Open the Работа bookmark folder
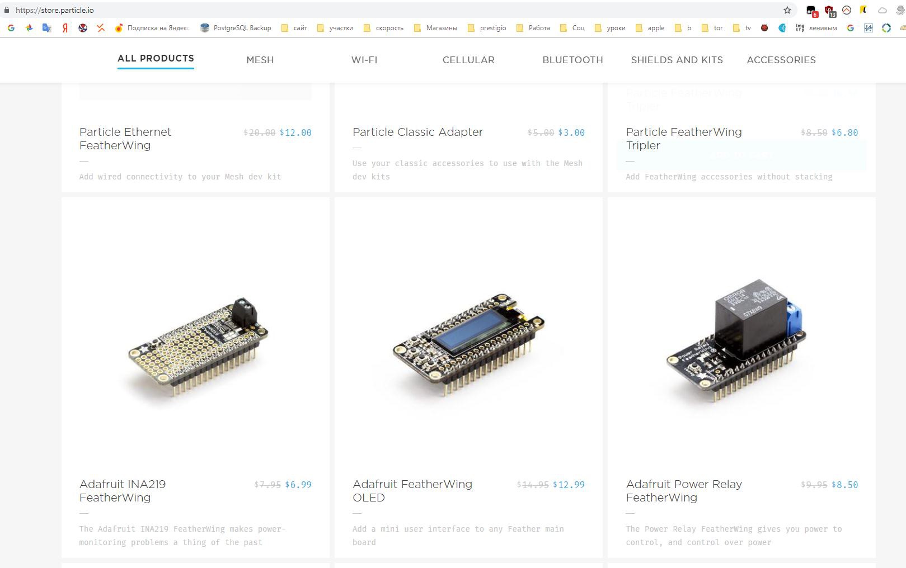 (533, 27)
